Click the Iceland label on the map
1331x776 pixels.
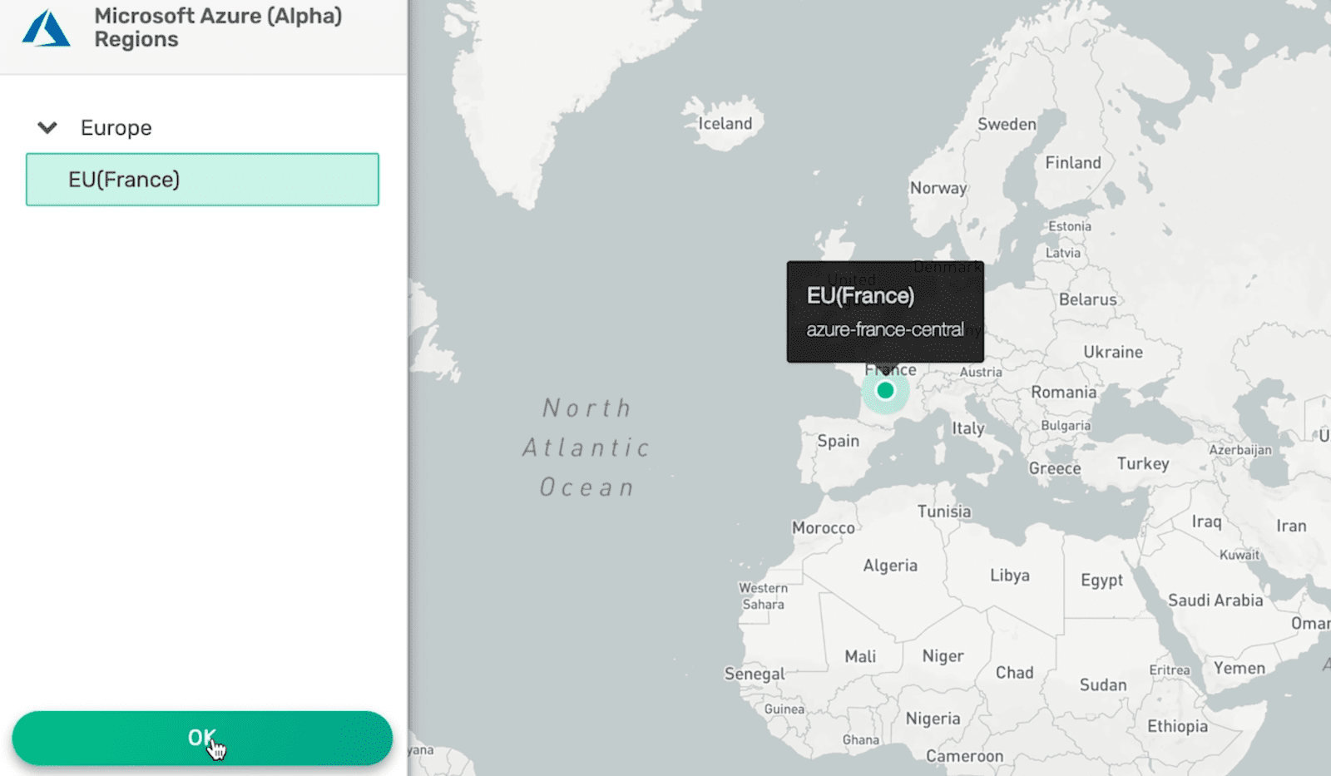coord(725,124)
